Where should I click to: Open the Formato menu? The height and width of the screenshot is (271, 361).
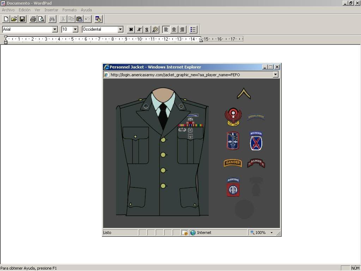[69, 10]
